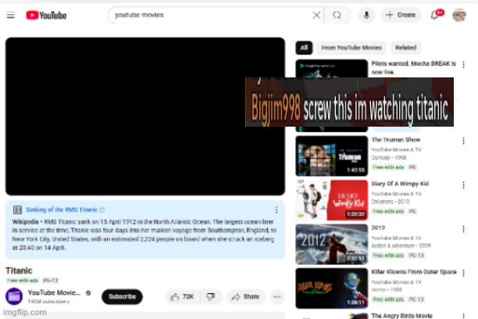
Task: Open Pilots wanted Mecha BREAK ad title
Action: click(x=414, y=67)
